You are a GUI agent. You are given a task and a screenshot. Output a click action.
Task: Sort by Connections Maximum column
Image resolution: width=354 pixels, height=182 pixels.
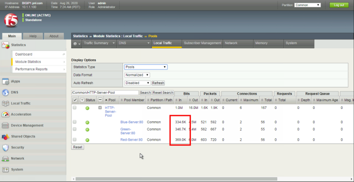(x=249, y=100)
